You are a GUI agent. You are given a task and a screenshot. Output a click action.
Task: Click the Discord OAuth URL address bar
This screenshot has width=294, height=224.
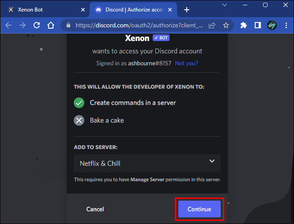click(x=138, y=26)
